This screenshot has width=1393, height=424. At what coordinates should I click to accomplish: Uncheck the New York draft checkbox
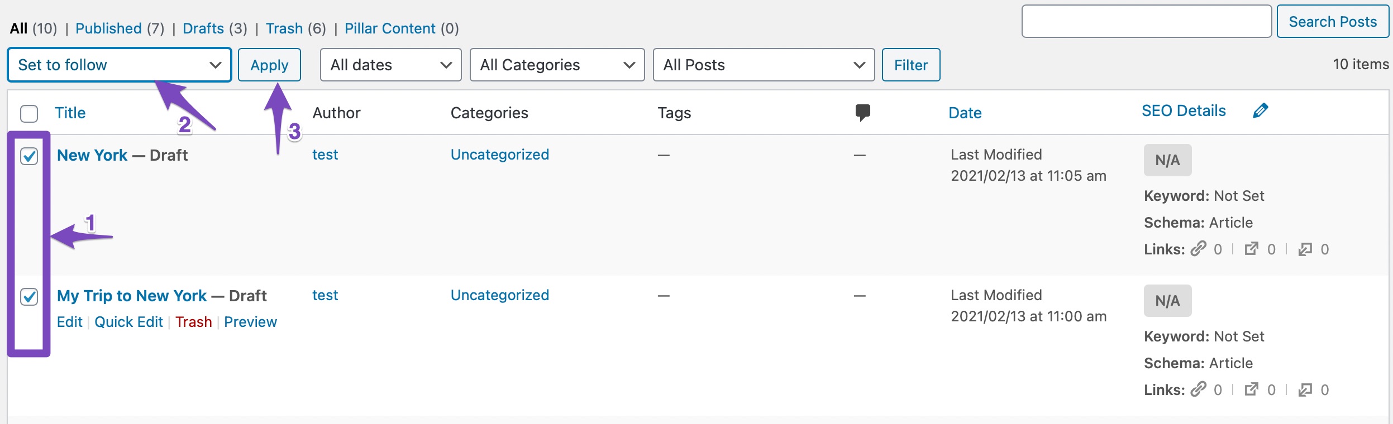coord(29,156)
